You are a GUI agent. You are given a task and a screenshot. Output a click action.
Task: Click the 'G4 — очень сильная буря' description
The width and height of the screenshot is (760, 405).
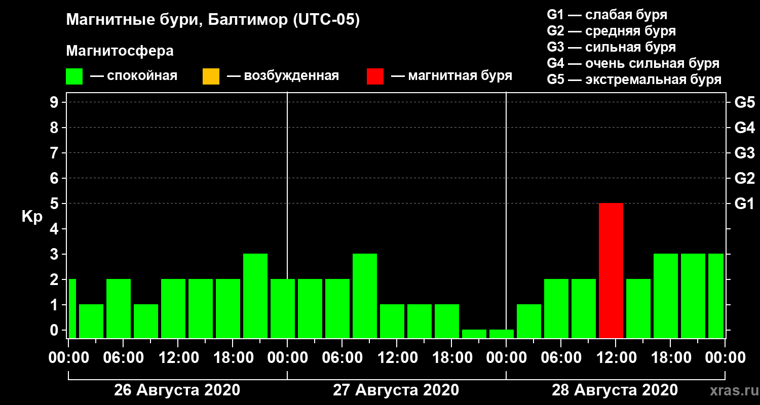pos(633,63)
